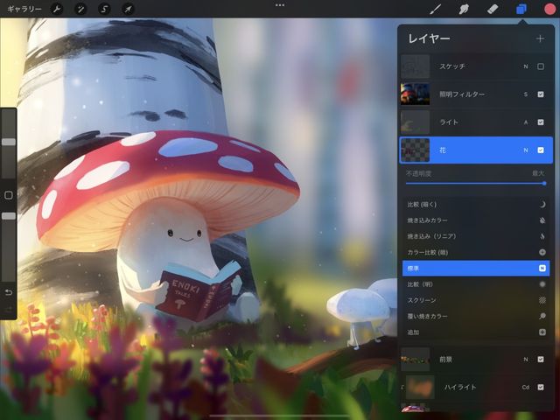Choose 焼き込み (リニア) blend mode
This screenshot has width=560, height=420.
[476, 236]
